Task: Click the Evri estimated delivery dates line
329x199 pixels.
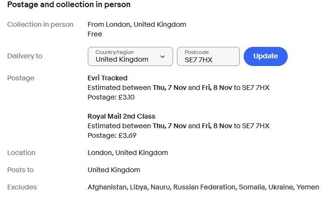Action: (178, 88)
